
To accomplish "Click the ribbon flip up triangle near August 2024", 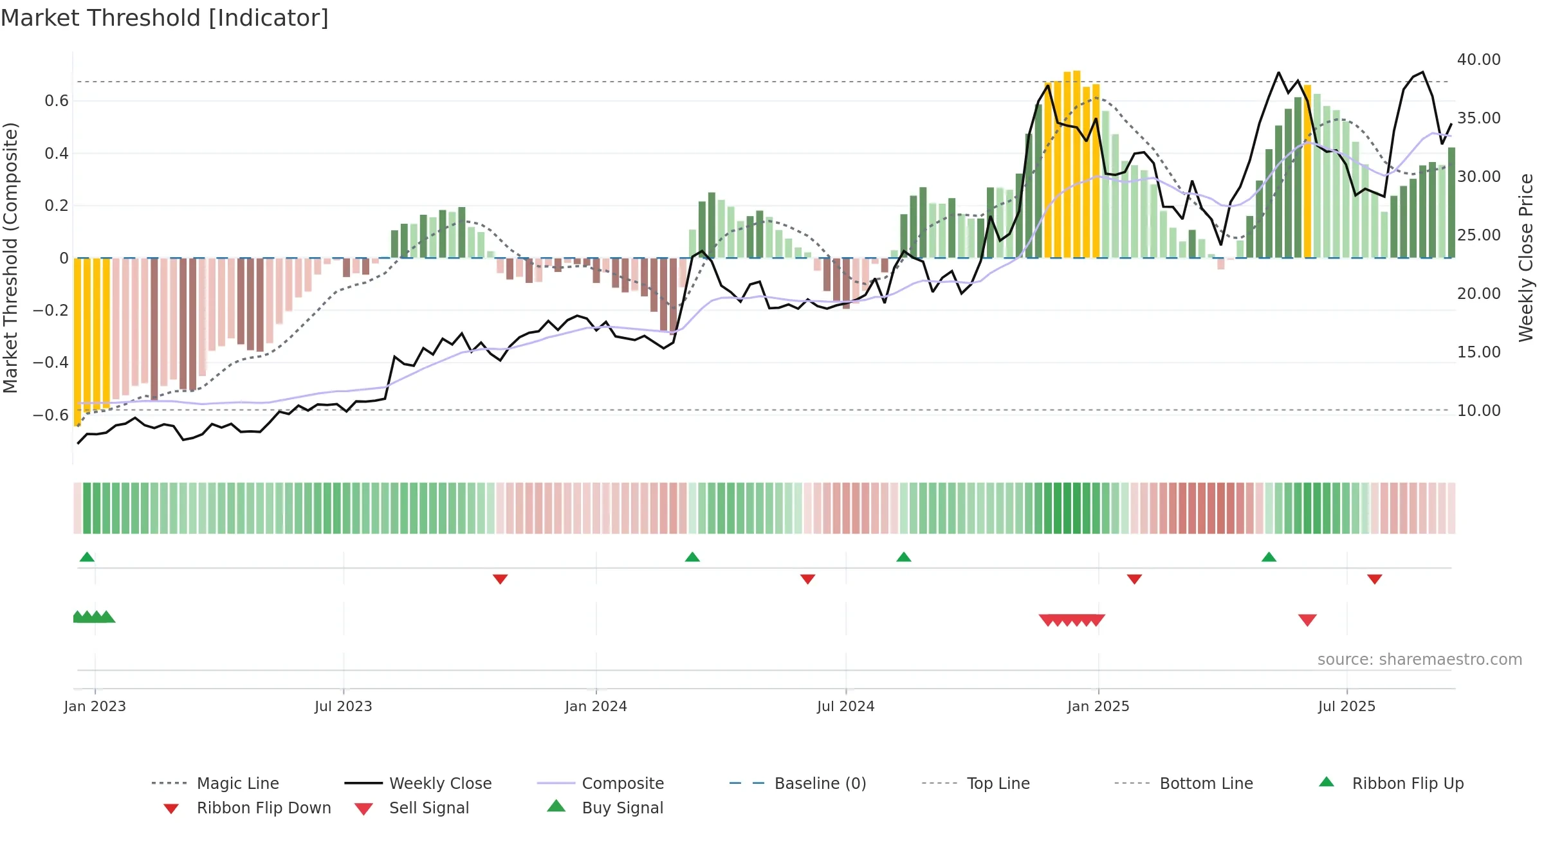I will click(x=904, y=557).
